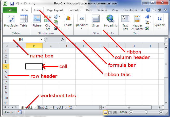
Task: Insert a Slicer
Action: tap(96, 21)
